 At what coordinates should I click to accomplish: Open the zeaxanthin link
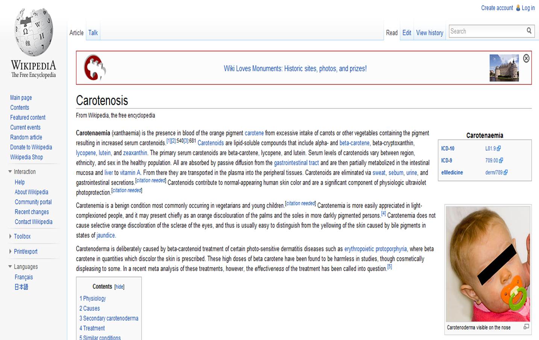(x=135, y=153)
